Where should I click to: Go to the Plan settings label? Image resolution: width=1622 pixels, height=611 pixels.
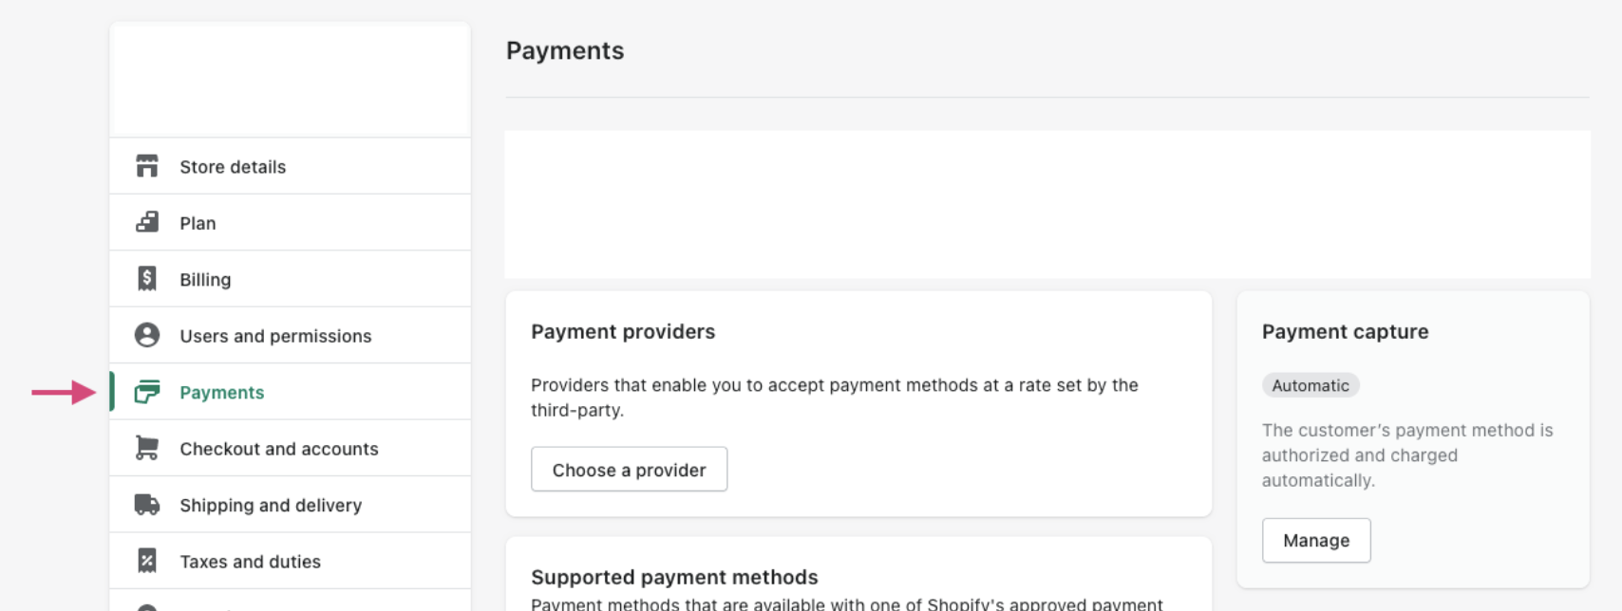[x=198, y=223]
